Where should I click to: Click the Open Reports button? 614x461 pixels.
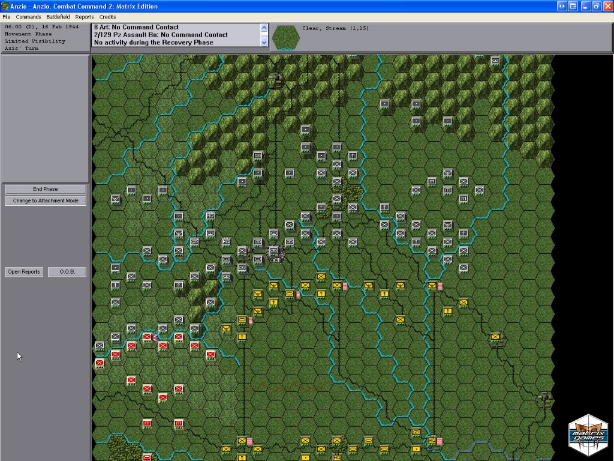point(24,272)
